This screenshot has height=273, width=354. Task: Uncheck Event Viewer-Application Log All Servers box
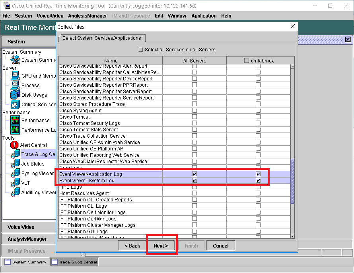(x=195, y=174)
